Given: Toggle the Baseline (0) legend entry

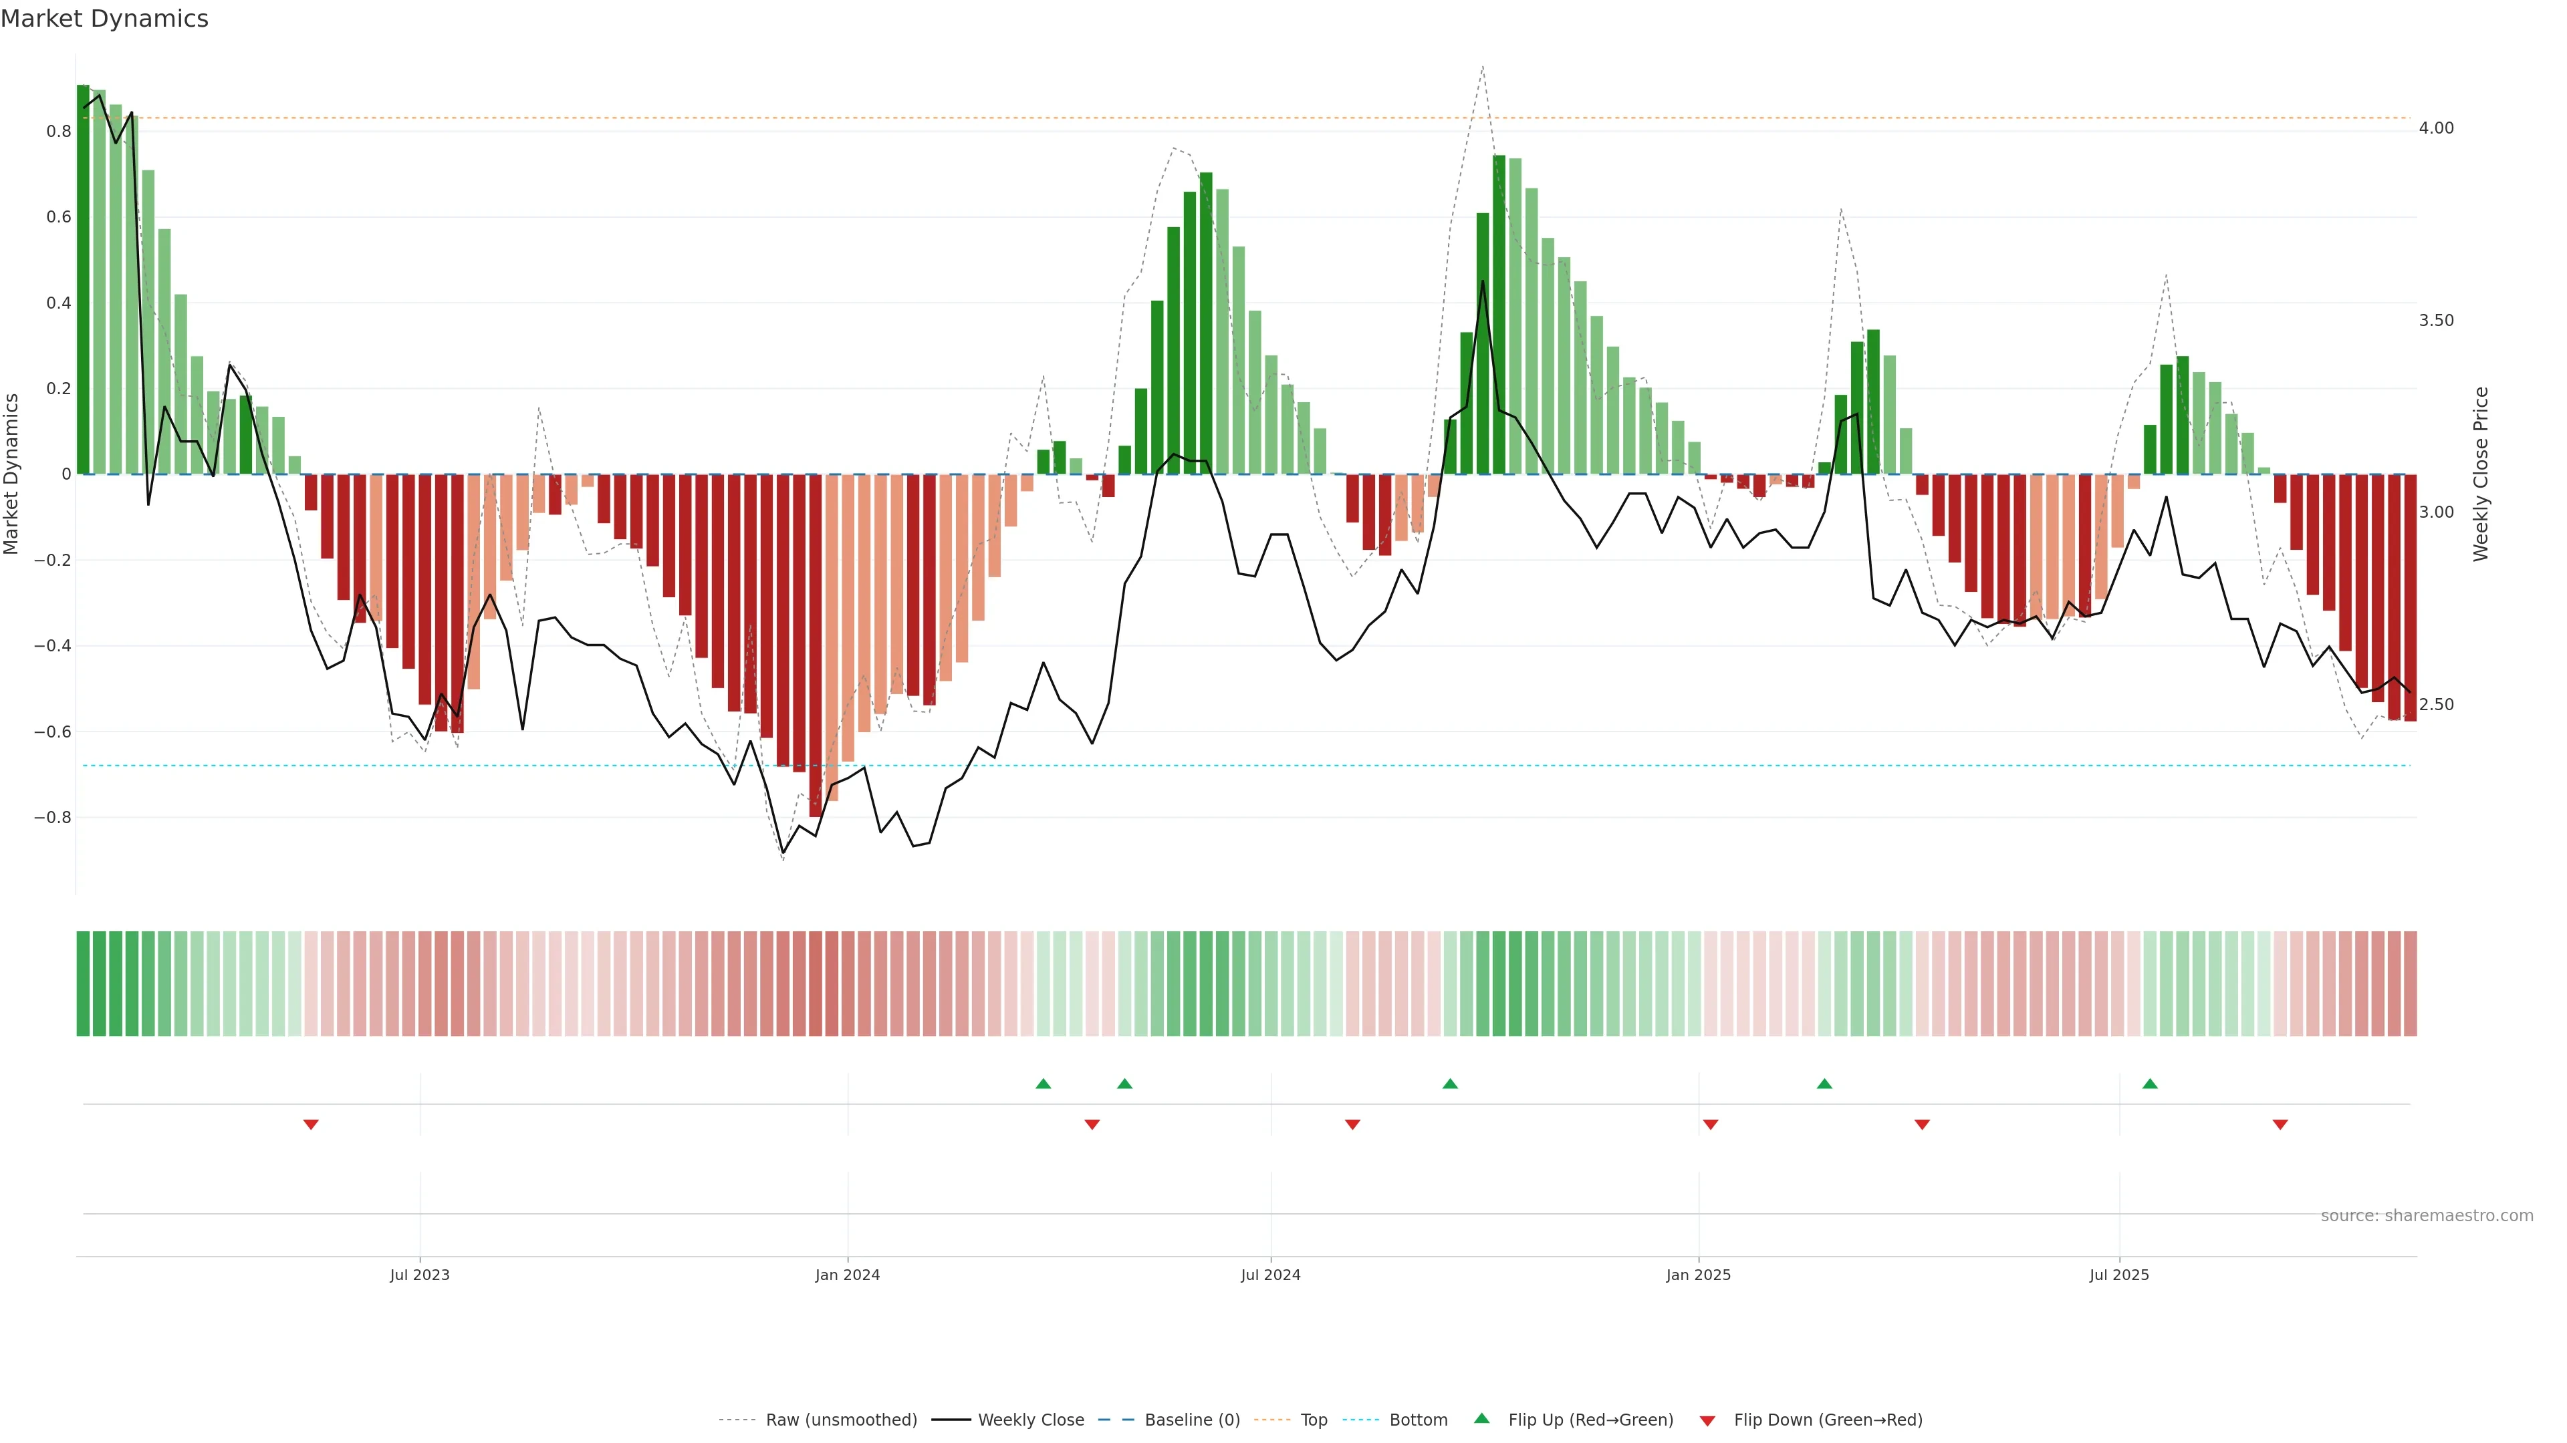Looking at the screenshot, I should coord(1192,1420).
